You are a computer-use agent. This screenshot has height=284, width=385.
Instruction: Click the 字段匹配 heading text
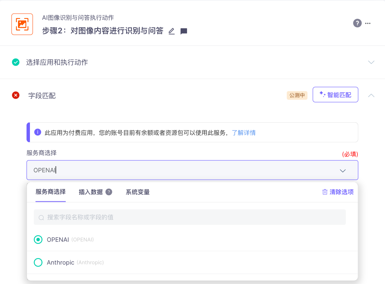[x=42, y=96]
